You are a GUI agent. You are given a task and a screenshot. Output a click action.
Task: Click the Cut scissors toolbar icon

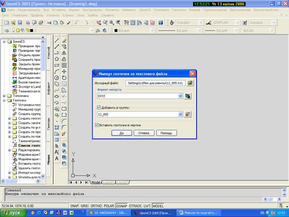(x=49, y=23)
